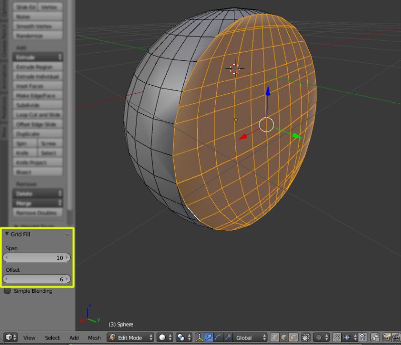
Task: Increase Span with its right arrow
Action: pyautogui.click(x=67, y=258)
